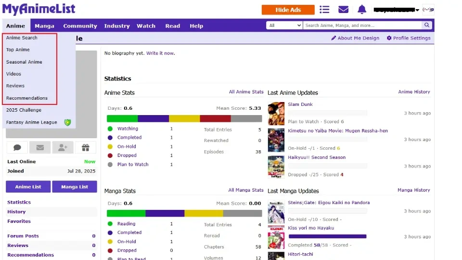Click the Slam Dunk cover thumbnail
The height and width of the screenshot is (260, 462).
(x=276, y=114)
